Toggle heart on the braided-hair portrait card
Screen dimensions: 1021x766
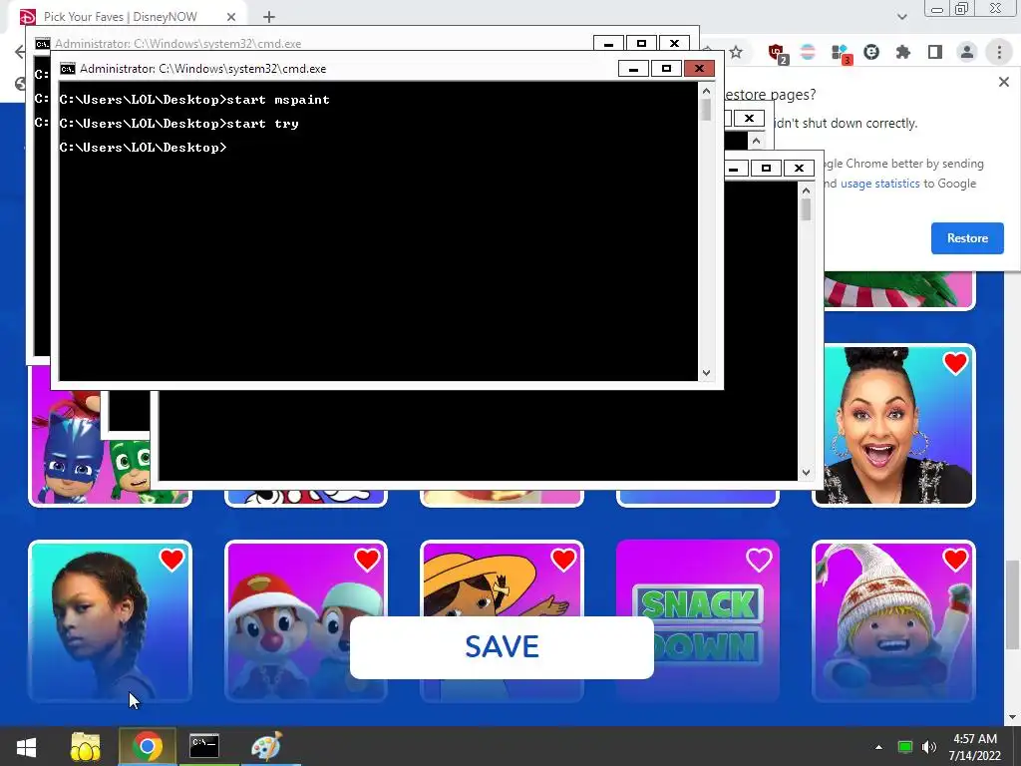coord(171,560)
